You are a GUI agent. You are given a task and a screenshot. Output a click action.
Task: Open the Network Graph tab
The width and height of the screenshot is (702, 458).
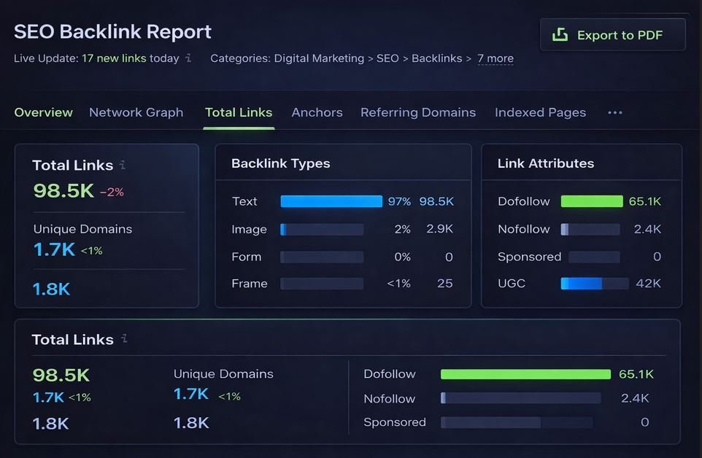tap(136, 112)
